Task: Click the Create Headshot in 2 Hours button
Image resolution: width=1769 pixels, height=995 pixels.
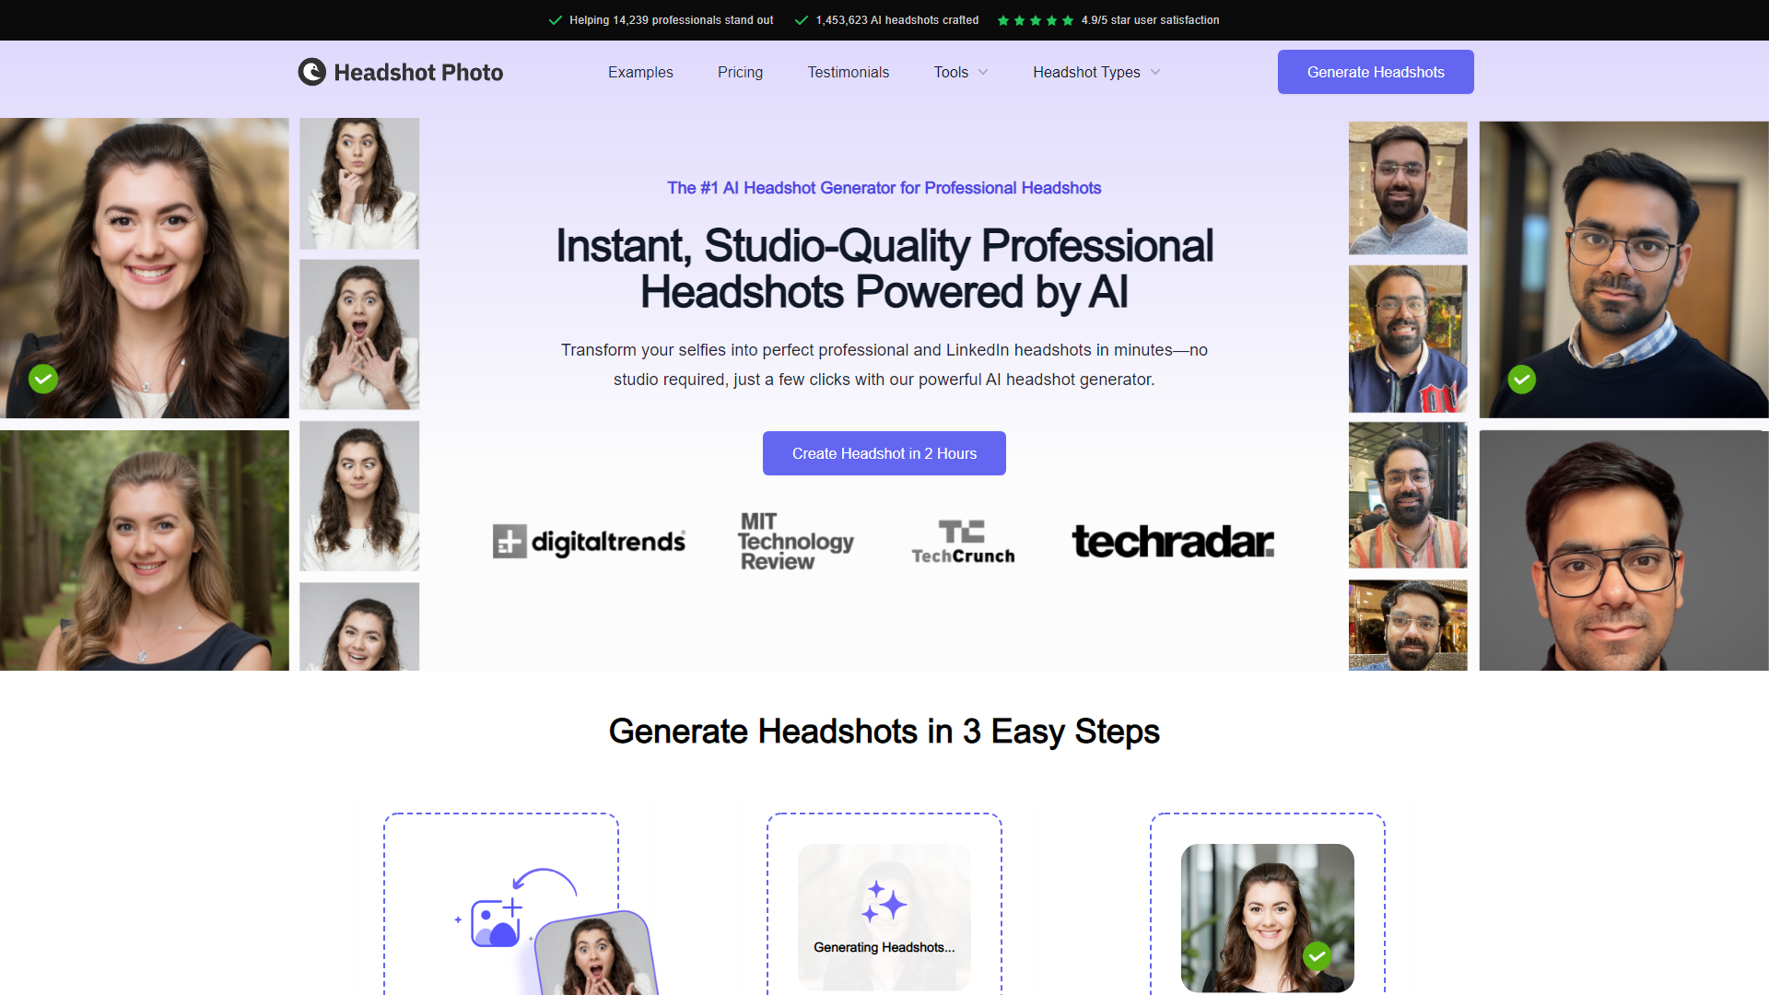Action: [884, 453]
